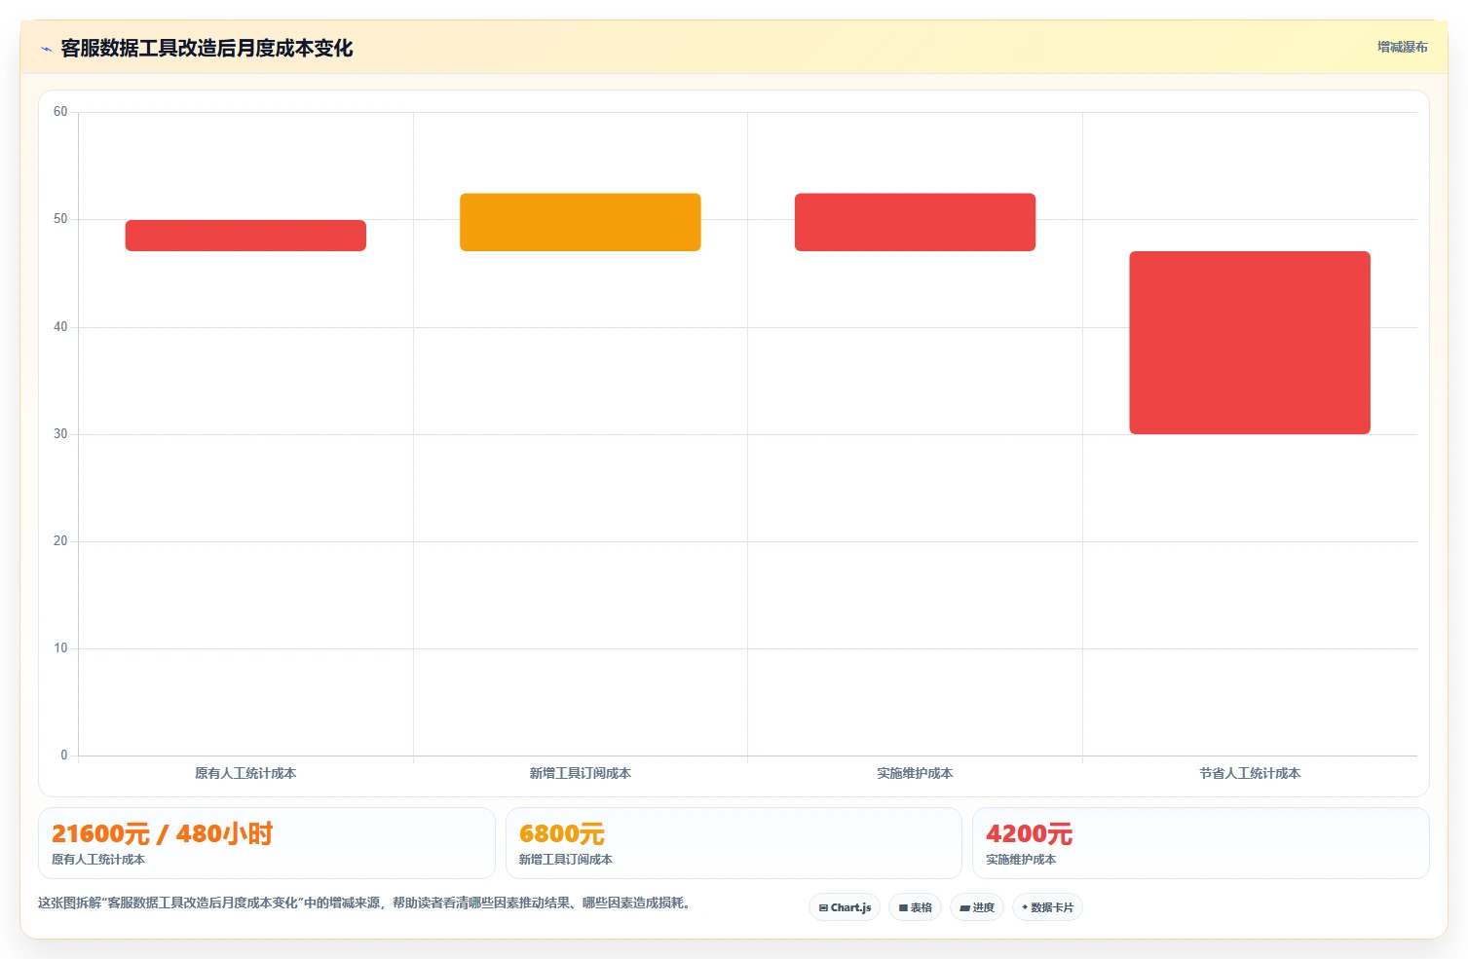
Task: Click the y-axis value 0
Action: pos(64,756)
